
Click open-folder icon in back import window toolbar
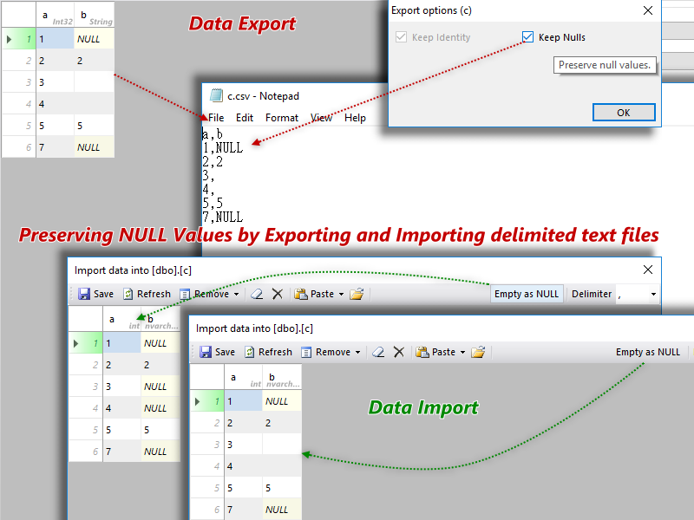point(357,294)
